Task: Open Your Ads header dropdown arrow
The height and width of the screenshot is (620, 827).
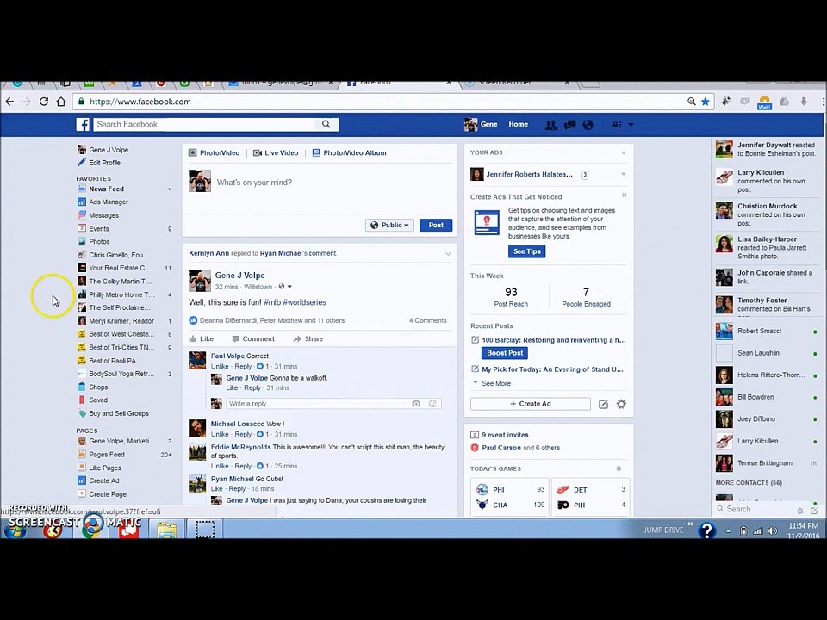Action: coord(624,153)
